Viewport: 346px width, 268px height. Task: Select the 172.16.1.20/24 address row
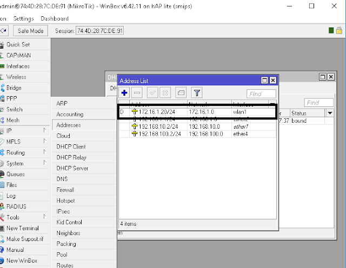point(197,112)
